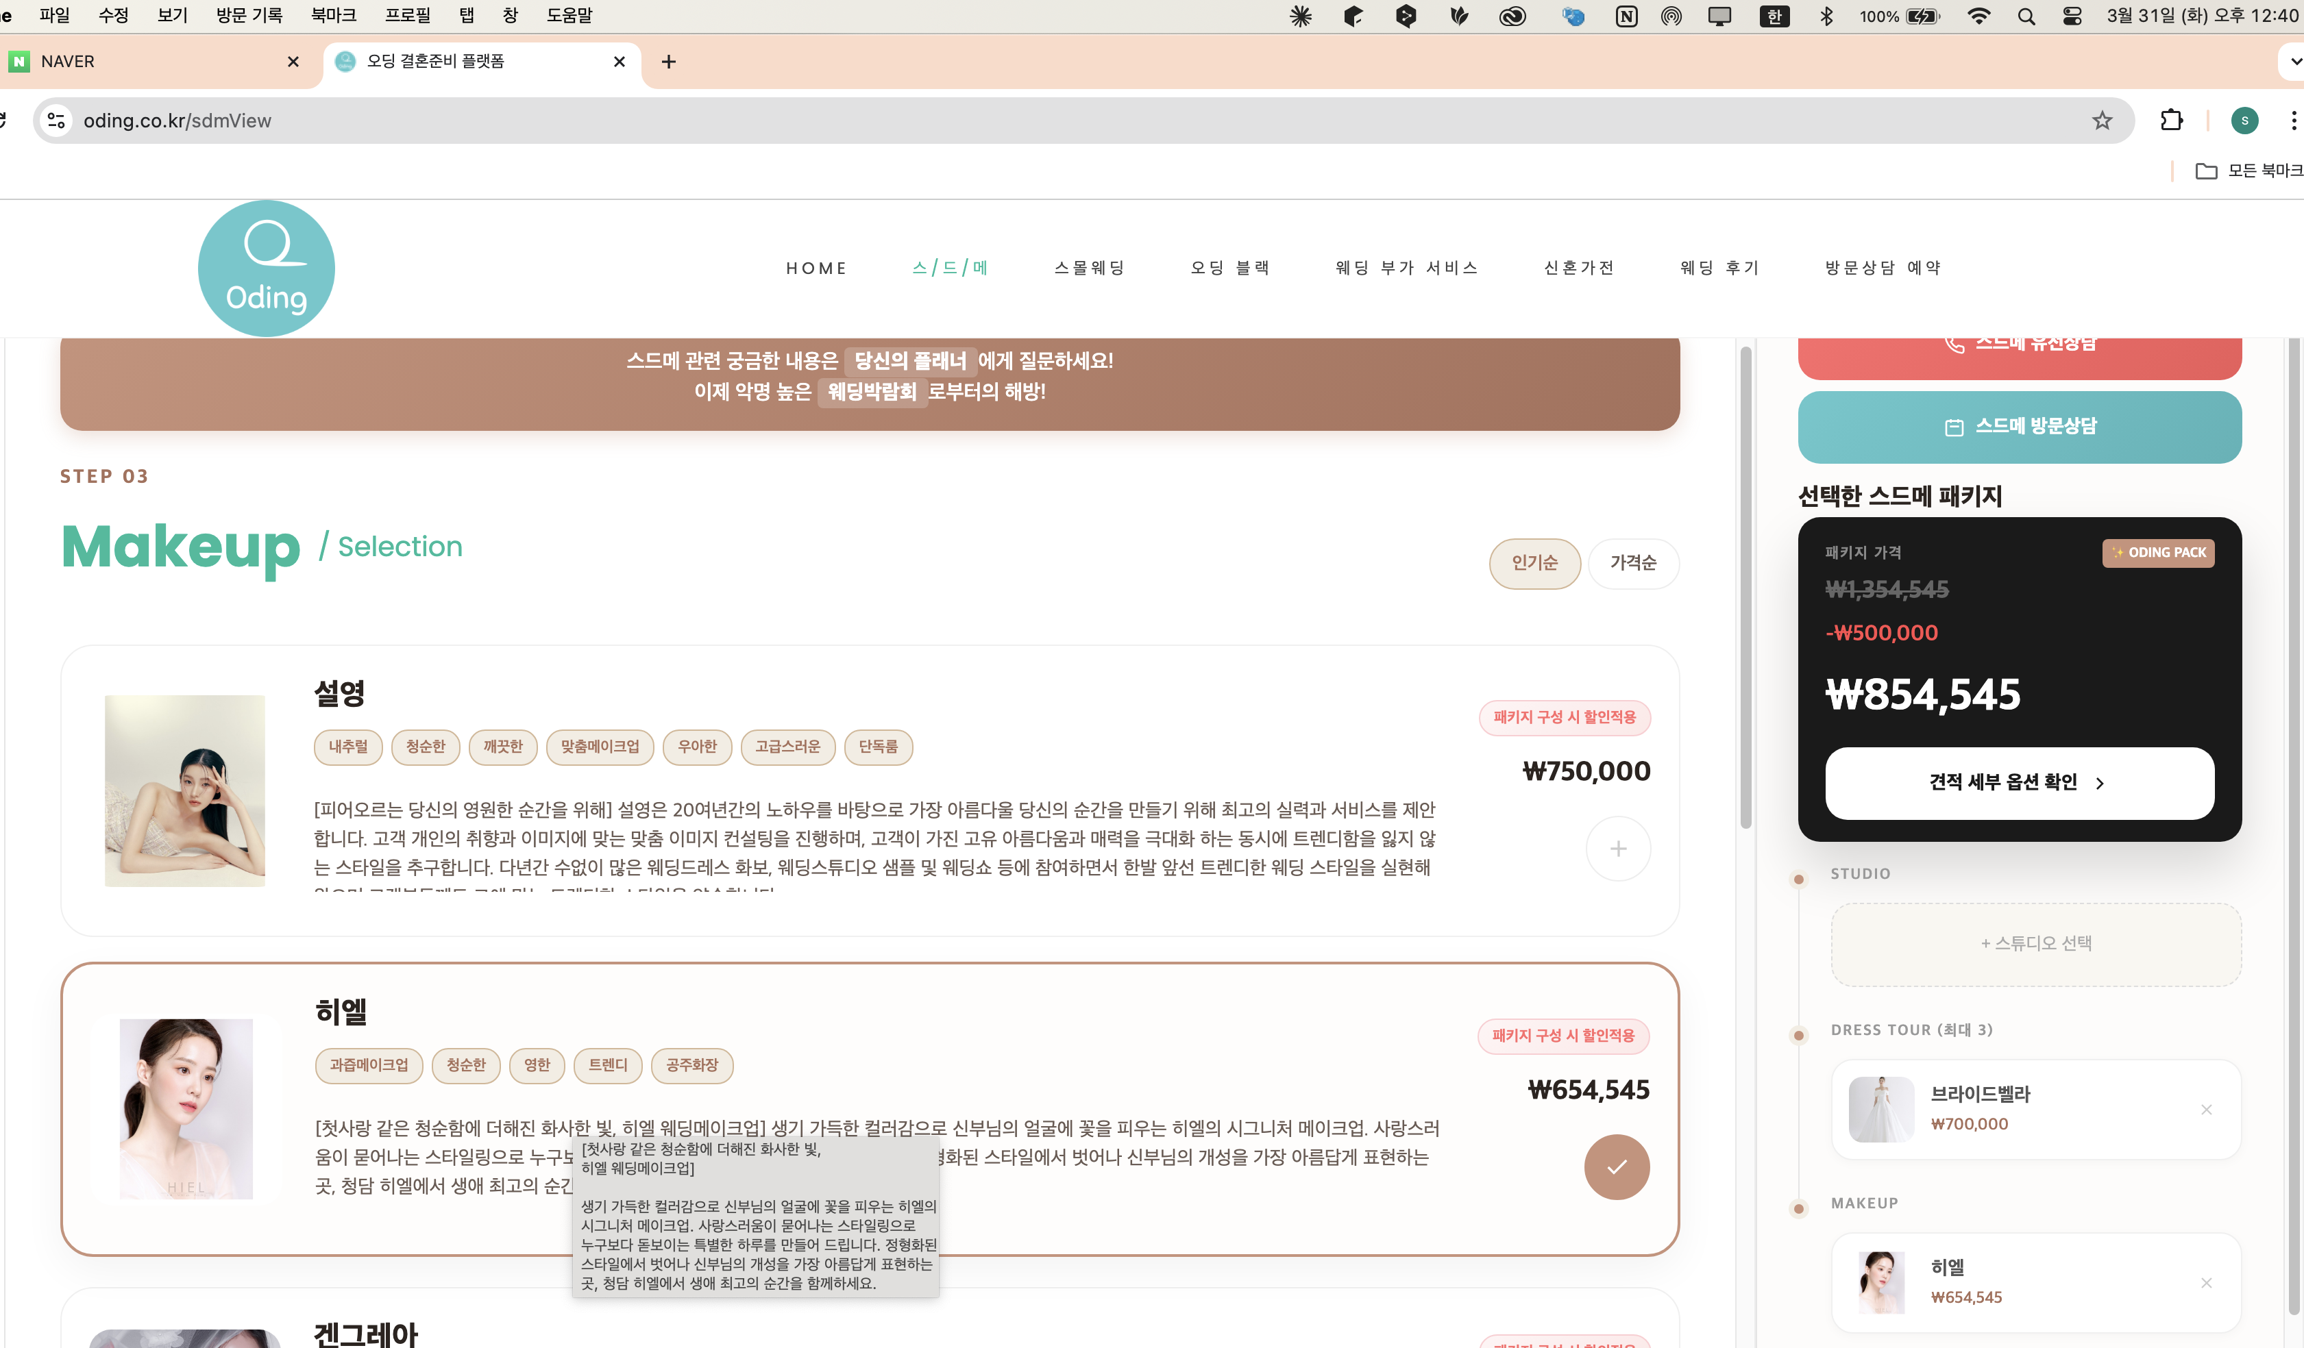Screen dimensions: 2304x1348
Task: Open the browser extensions puzzle icon
Action: (x=2172, y=120)
